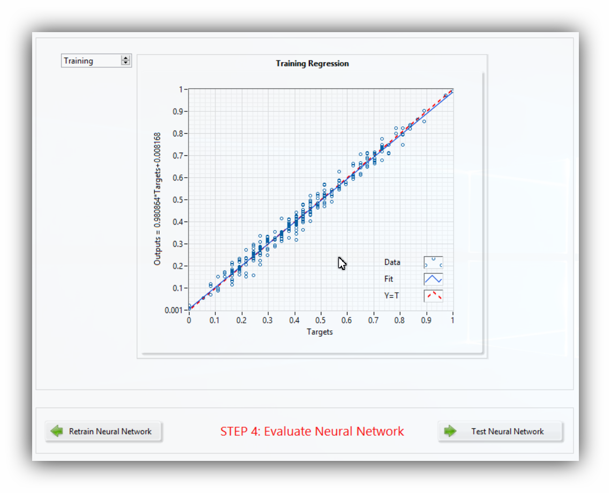611x493 pixels.
Task: Click the green back arrow on Retrain button
Action: [x=57, y=431]
